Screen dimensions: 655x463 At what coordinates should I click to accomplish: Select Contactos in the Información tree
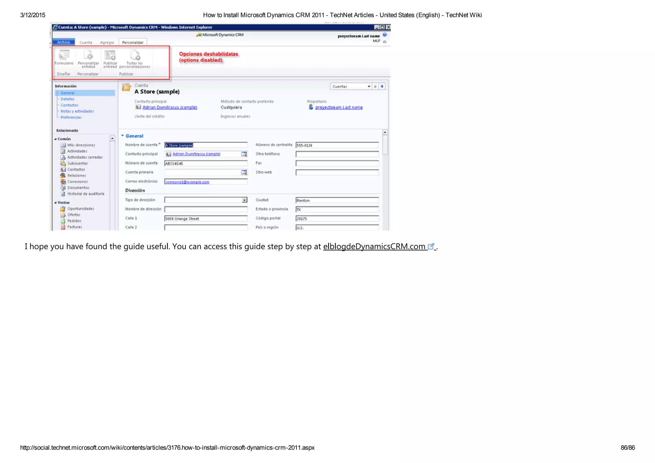(x=69, y=105)
